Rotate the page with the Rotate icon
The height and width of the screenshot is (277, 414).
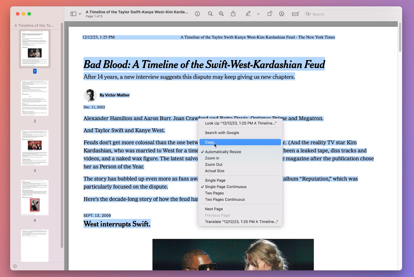(270, 14)
